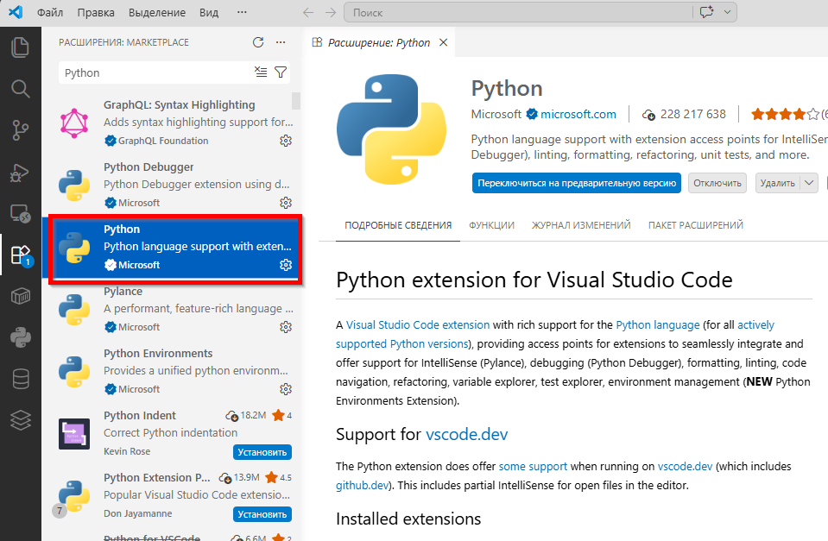Switch to ПОДРОБНЫЕ СВЕДЕНИЯ tab

(x=398, y=225)
